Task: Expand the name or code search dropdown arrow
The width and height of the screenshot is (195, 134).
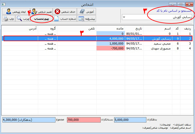Action: tap(124, 17)
